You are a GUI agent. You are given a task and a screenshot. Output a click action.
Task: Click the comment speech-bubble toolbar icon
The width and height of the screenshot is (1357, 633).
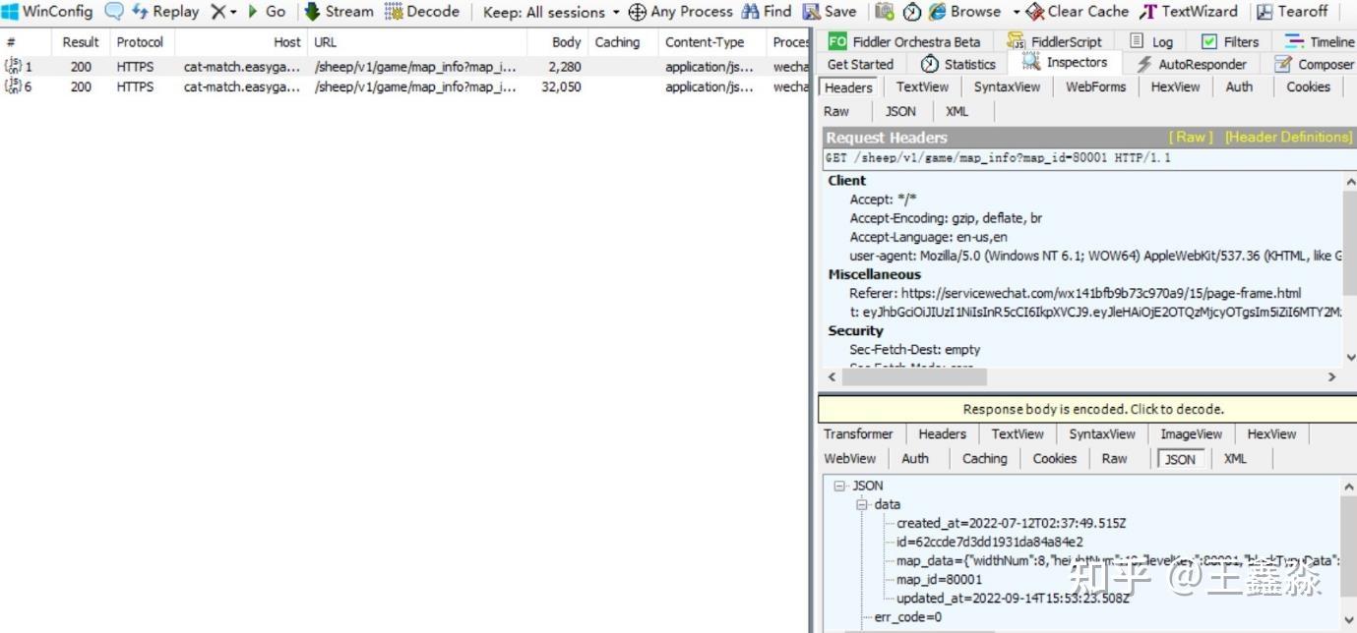(x=114, y=12)
